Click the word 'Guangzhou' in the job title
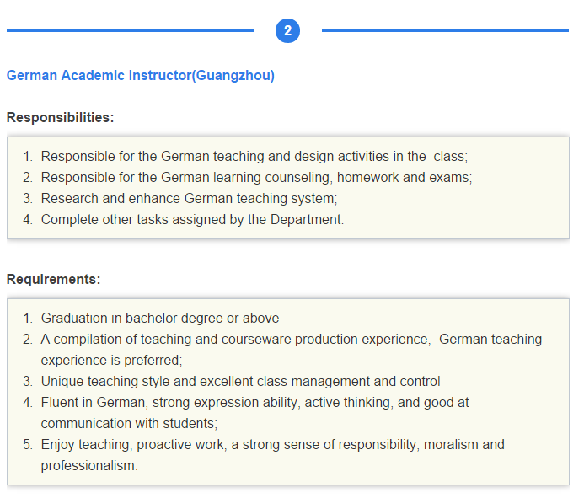 [233, 76]
